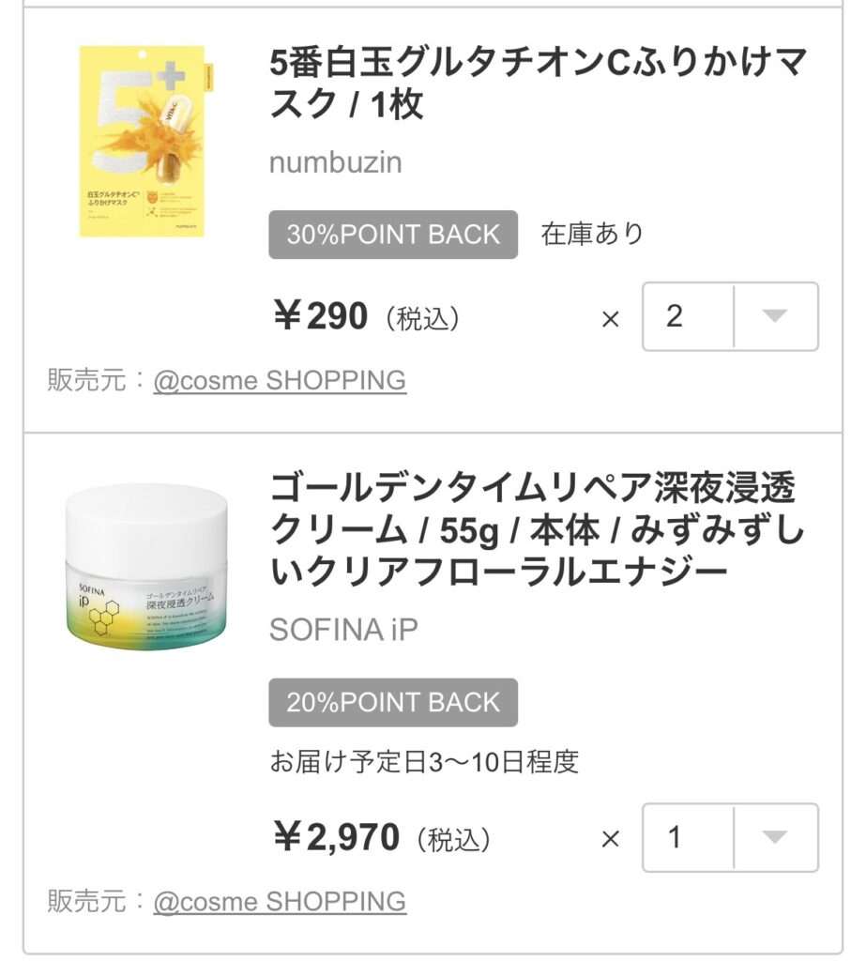Screen dimensions: 866x961
Task: Open @cosme SHOPPING seller link under numbuzin mask
Action: click(x=280, y=381)
